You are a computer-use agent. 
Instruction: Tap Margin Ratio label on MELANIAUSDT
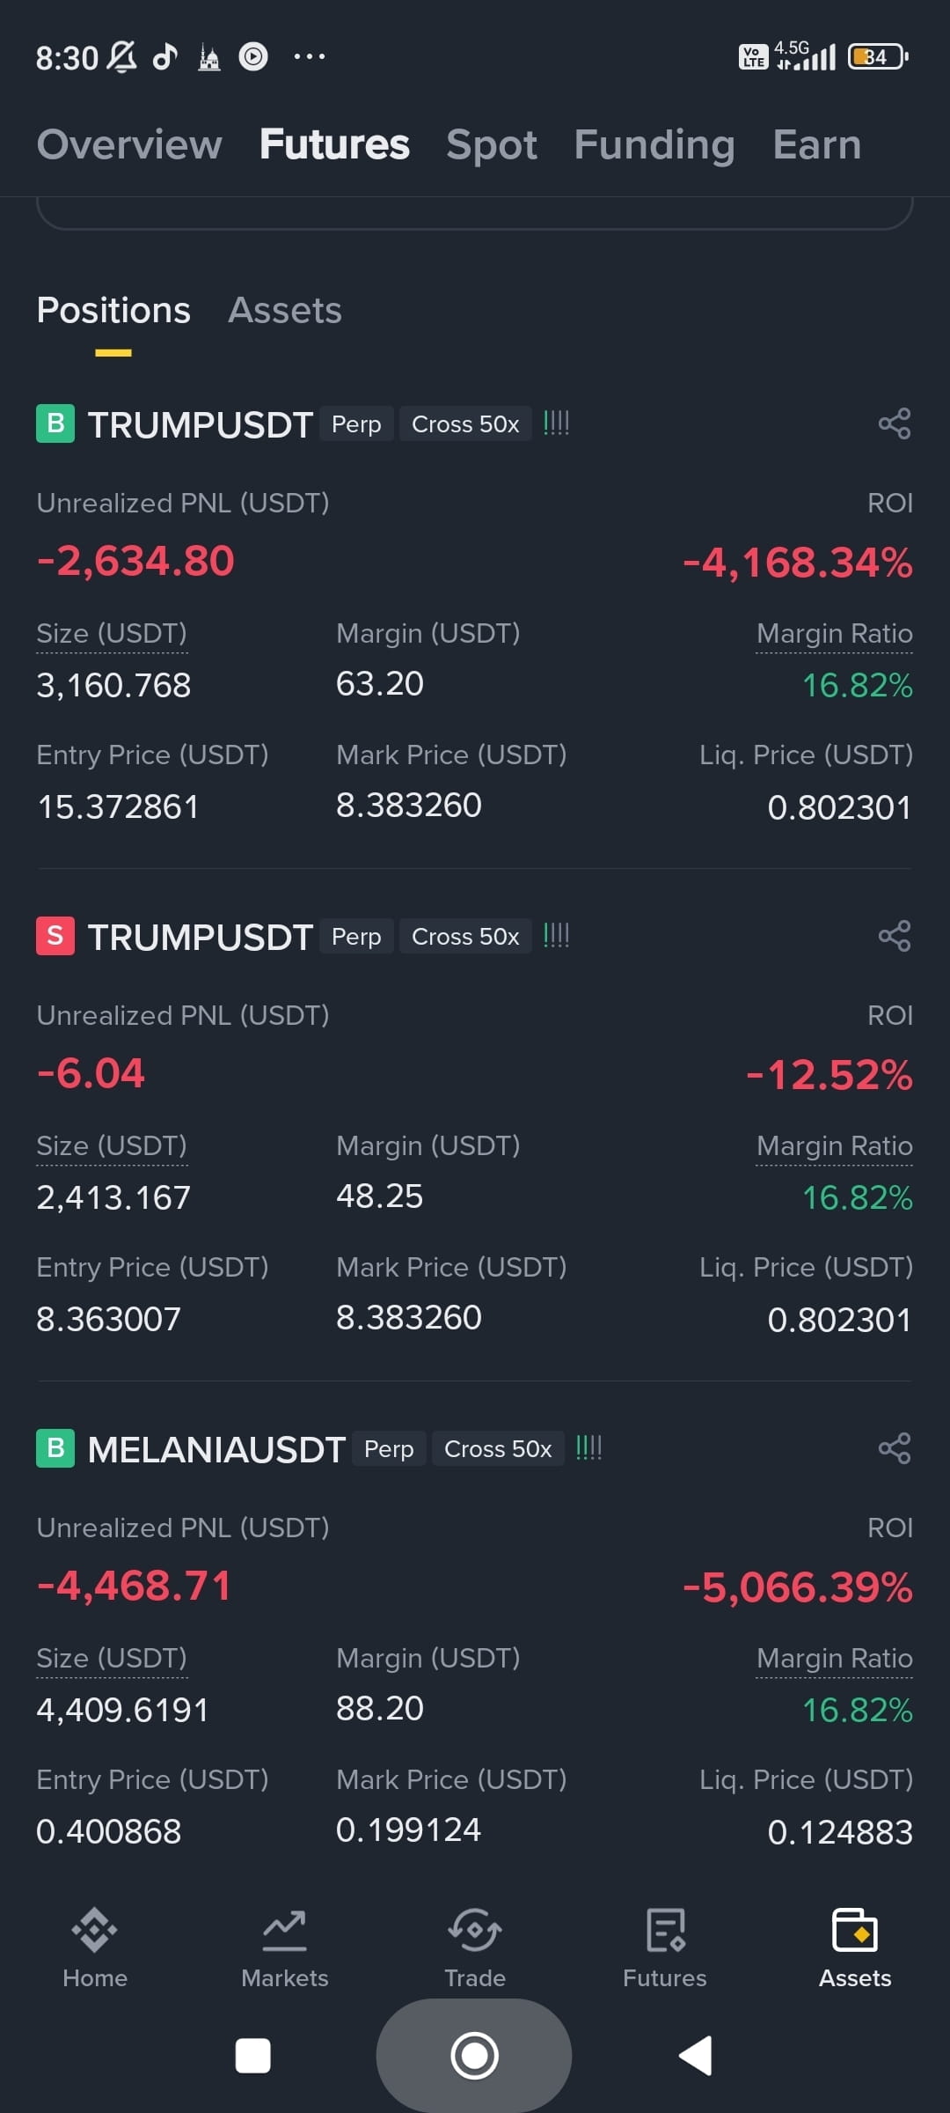(x=835, y=1658)
